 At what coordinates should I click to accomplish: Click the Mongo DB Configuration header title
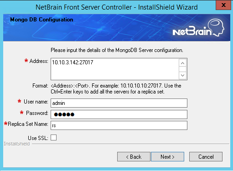click(41, 20)
